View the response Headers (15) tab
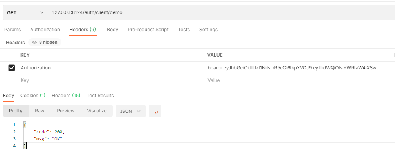 click(x=66, y=96)
